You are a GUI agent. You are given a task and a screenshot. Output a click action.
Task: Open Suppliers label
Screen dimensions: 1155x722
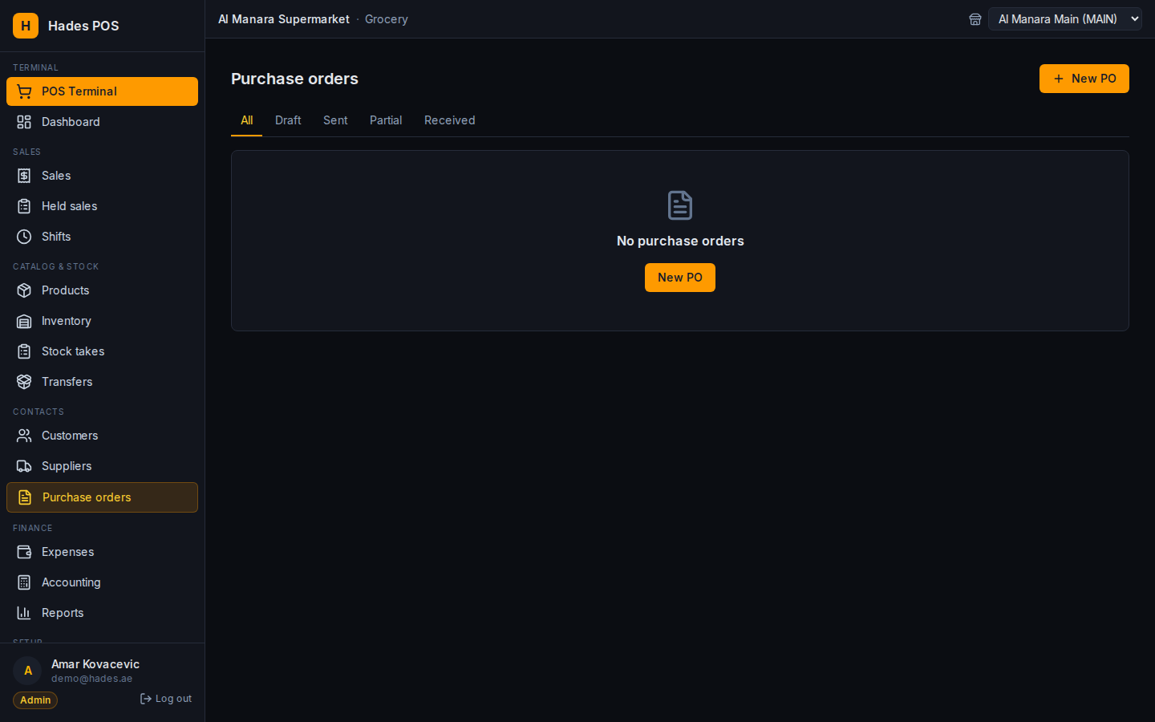point(67,466)
